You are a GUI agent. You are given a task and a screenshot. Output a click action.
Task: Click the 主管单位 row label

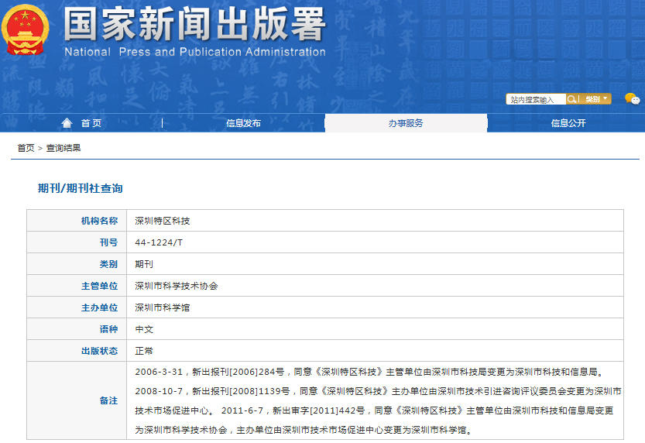(x=100, y=286)
